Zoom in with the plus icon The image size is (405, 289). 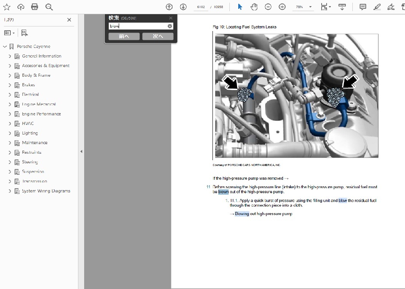point(282,7)
